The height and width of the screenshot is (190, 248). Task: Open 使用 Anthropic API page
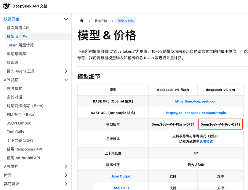click(23, 158)
